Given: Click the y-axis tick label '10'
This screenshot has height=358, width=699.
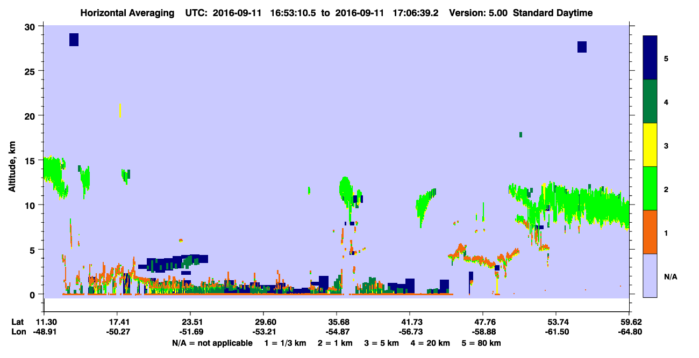Looking at the screenshot, I should (x=31, y=205).
